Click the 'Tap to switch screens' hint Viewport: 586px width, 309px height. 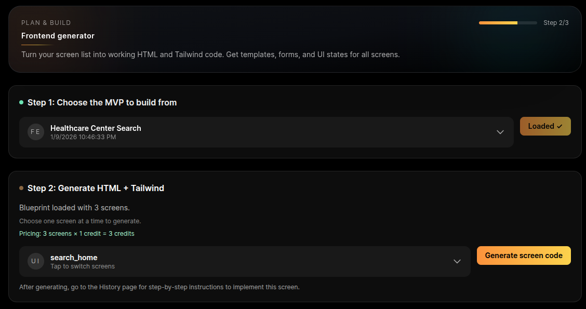[x=83, y=266]
